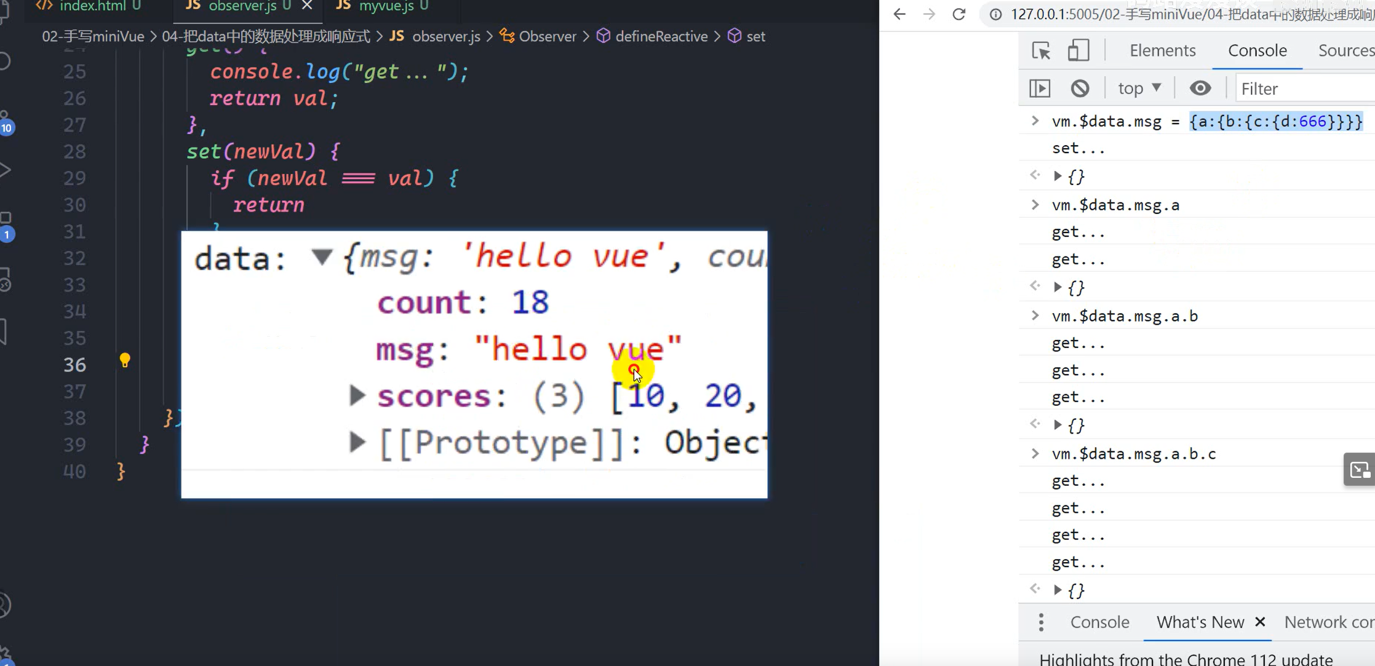The image size is (1375, 666).
Task: Clear console with the ban icon
Action: (x=1080, y=89)
